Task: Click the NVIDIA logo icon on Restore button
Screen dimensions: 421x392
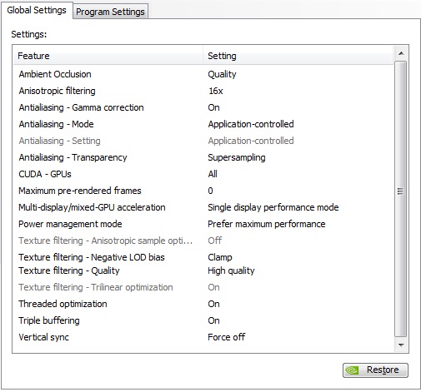Action: [352, 370]
